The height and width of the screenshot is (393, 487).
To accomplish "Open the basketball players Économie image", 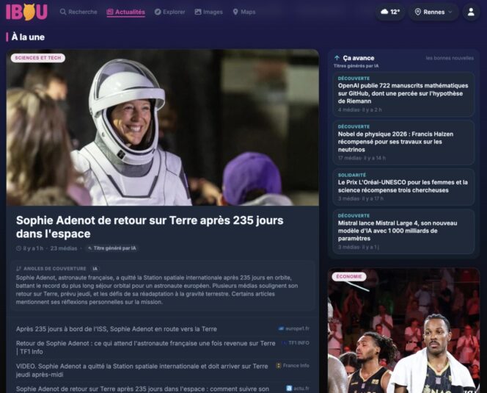I will 404,331.
